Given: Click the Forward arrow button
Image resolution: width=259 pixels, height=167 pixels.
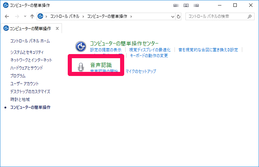Looking at the screenshot, I should (x=17, y=16).
